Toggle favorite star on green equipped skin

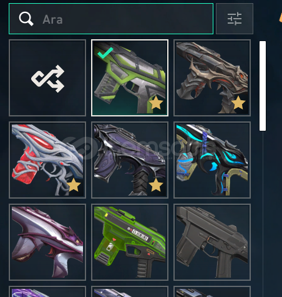[x=156, y=103]
